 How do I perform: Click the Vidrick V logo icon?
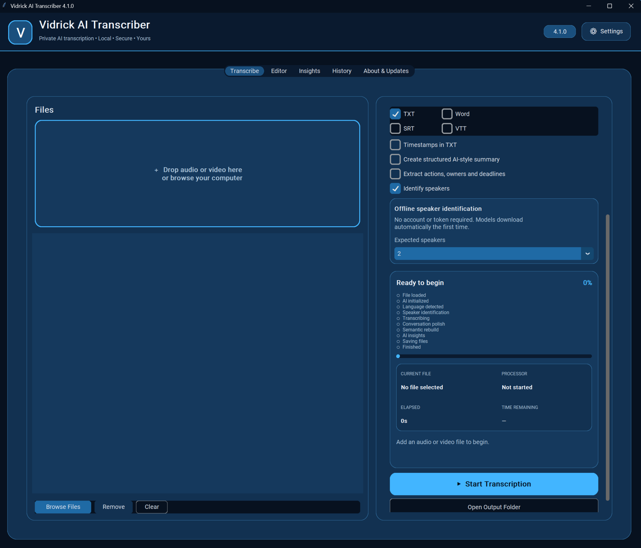click(20, 32)
